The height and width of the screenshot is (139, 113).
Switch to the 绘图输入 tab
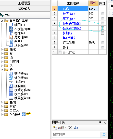25,9
